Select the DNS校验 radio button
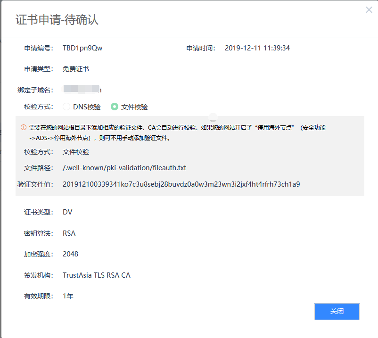 (x=66, y=107)
